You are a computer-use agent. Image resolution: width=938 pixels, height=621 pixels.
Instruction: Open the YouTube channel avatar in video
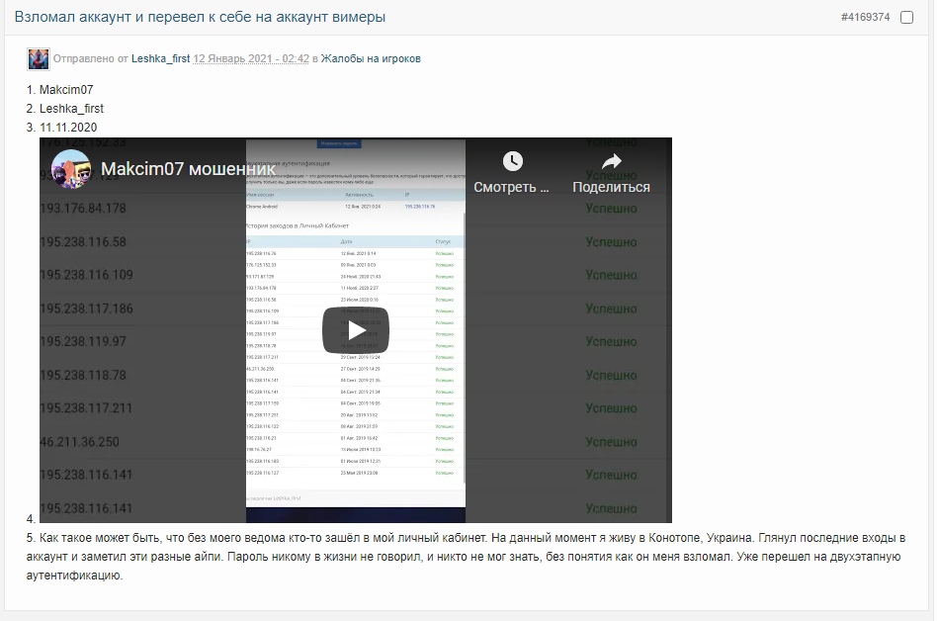click(x=71, y=169)
